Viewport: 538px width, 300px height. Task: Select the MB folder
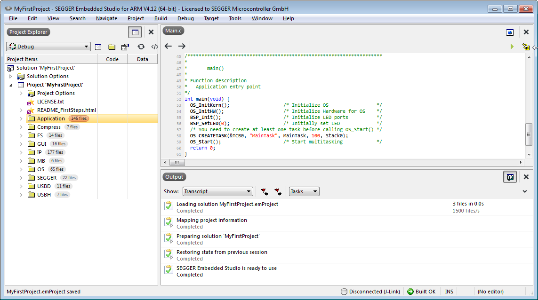pyautogui.click(x=41, y=161)
